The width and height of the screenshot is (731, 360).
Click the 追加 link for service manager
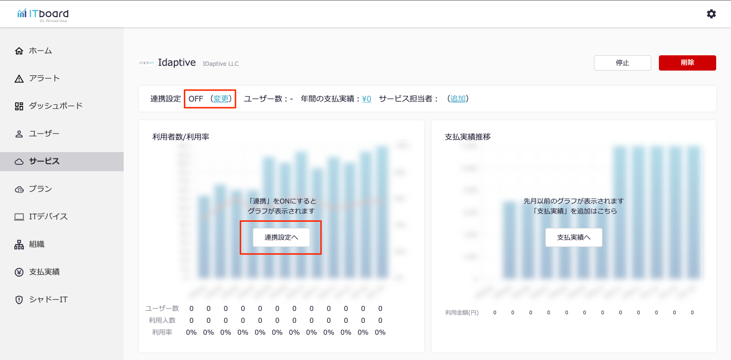[458, 99]
